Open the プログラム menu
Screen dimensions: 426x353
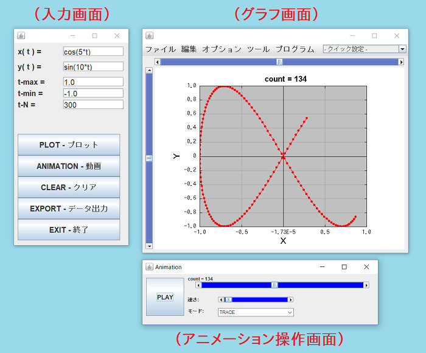[295, 49]
